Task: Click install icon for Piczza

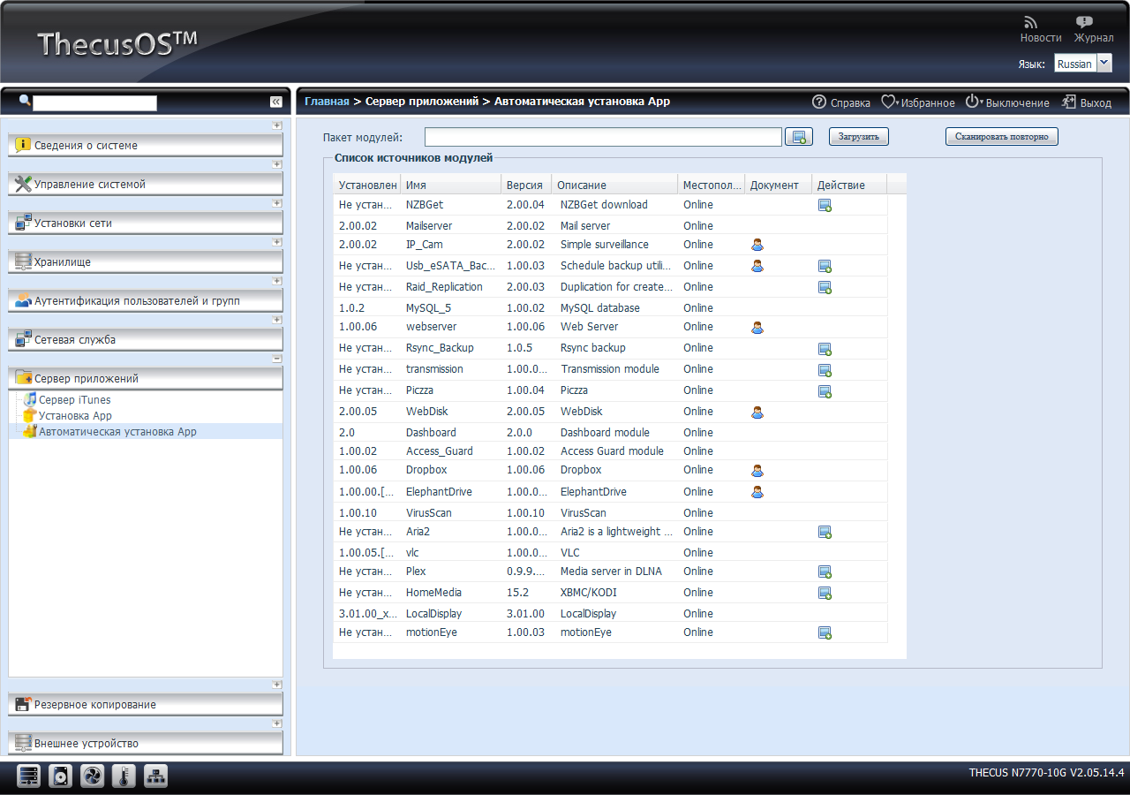Action: (825, 391)
